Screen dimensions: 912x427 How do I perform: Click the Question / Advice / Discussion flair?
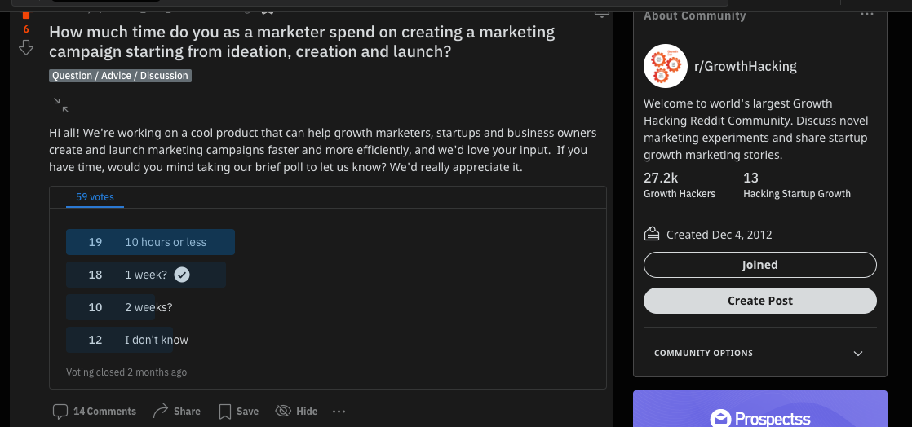[120, 76]
